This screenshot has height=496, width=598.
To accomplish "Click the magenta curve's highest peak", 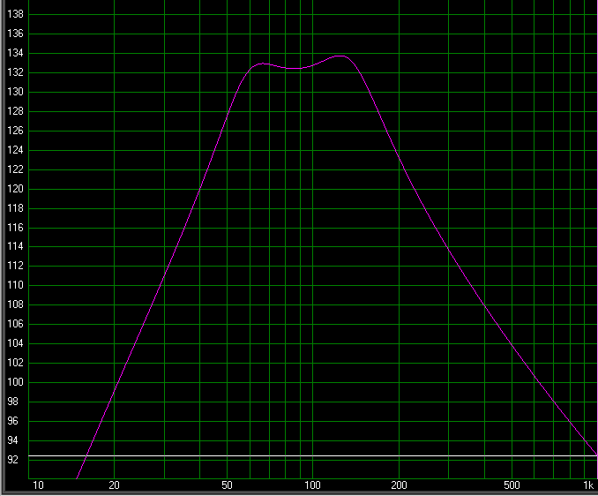I will pos(340,56).
